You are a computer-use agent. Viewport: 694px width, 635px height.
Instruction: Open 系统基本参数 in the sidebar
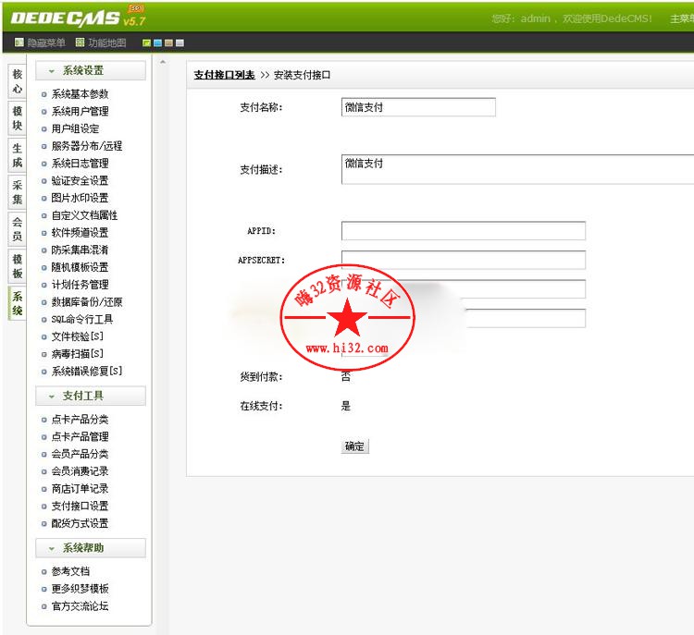coord(80,94)
